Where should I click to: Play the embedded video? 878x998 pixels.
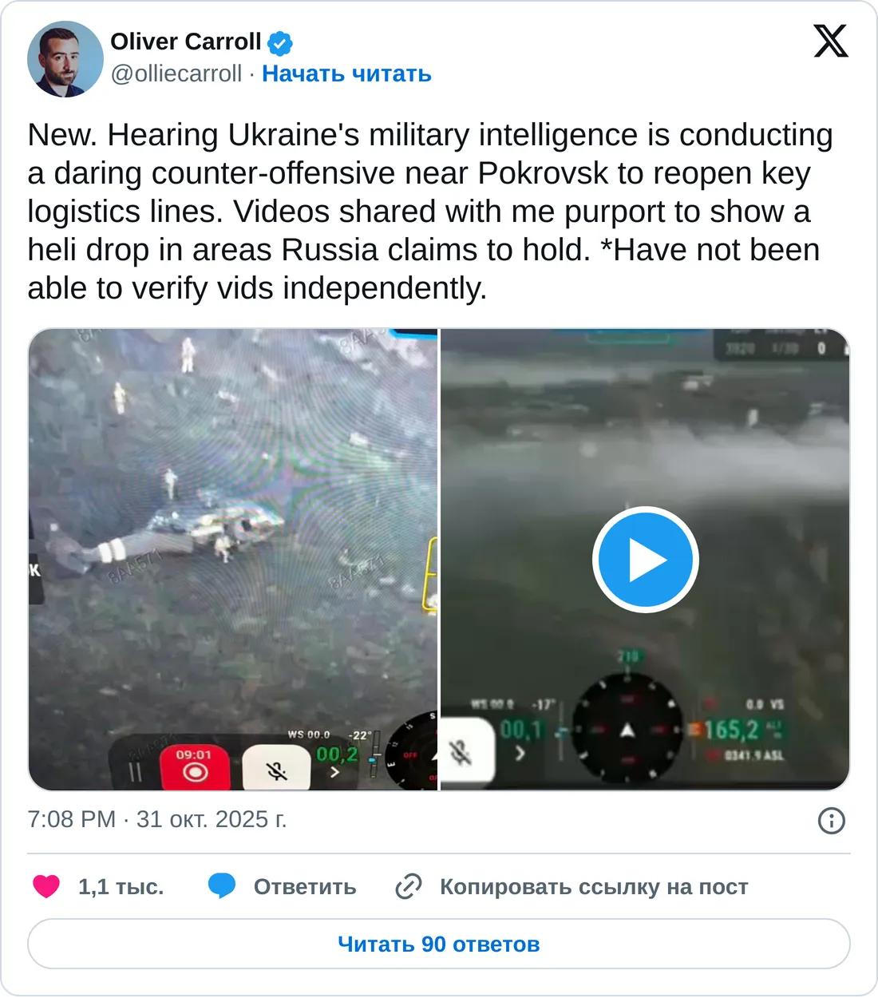click(x=645, y=560)
